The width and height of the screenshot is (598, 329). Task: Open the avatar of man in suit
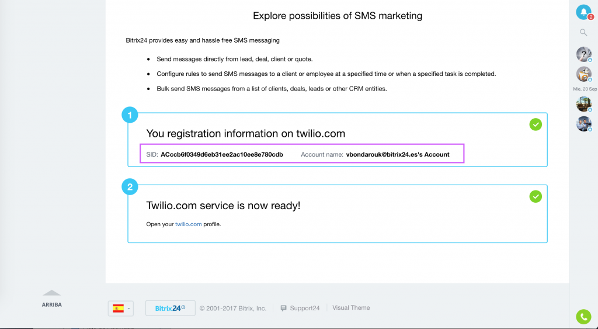583,124
